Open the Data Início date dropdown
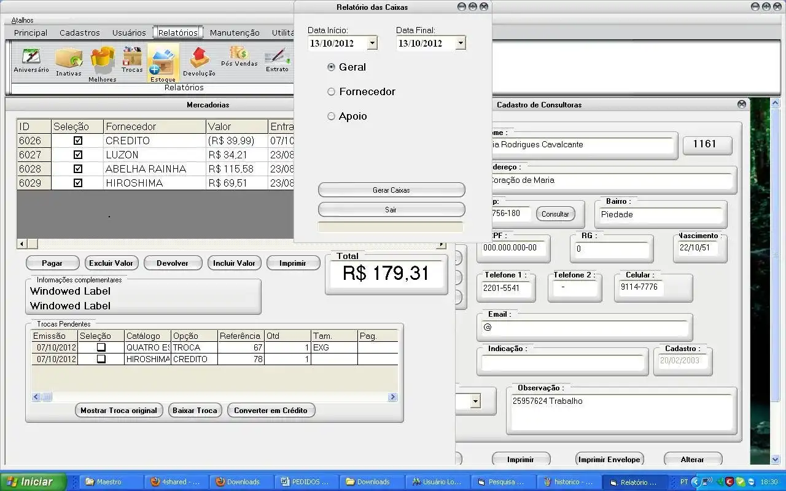786x491 pixels. click(x=372, y=43)
